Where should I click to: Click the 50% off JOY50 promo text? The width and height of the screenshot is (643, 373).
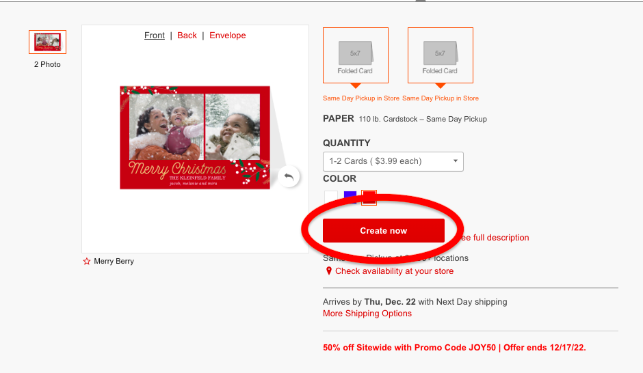pyautogui.click(x=454, y=348)
